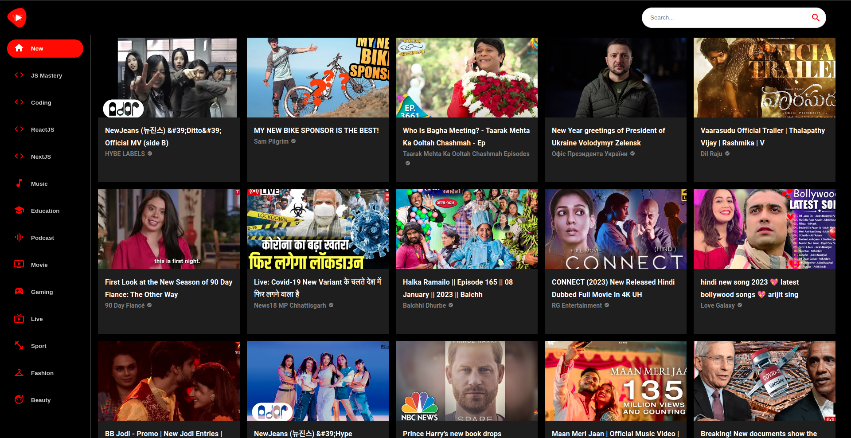Open the Music category
Image resolution: width=851 pixels, height=438 pixels.
pyautogui.click(x=45, y=184)
